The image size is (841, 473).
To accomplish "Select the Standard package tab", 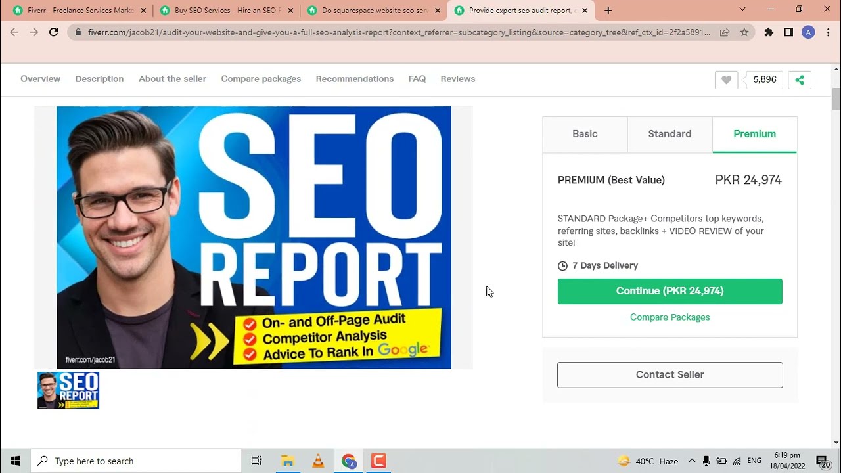I will (x=670, y=134).
